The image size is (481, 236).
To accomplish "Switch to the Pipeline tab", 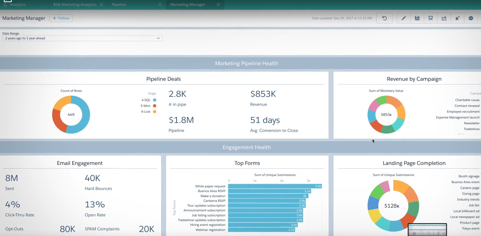I will point(119,4).
